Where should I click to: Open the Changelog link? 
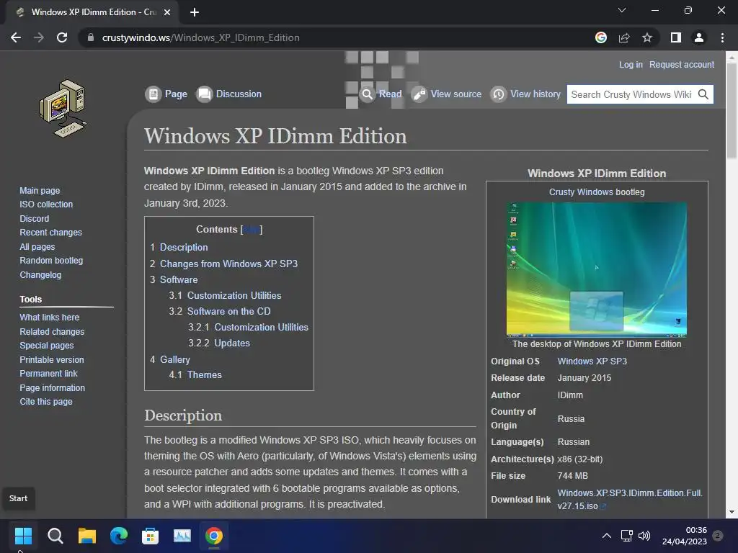pyautogui.click(x=40, y=274)
